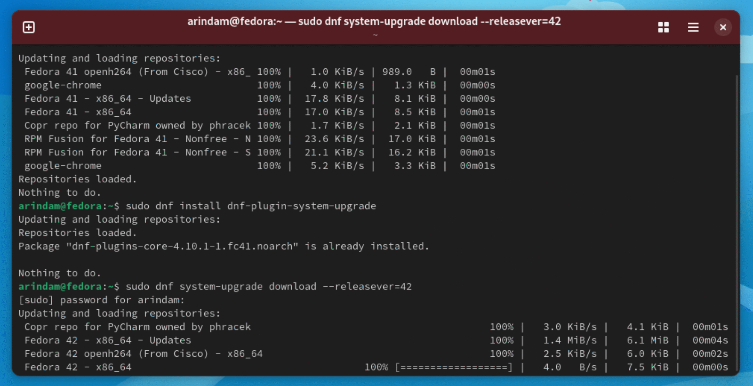This screenshot has width=753, height=386.
Task: Click 'sudo dnf install dnf-plugin-system-upgrade' command
Action: point(251,206)
